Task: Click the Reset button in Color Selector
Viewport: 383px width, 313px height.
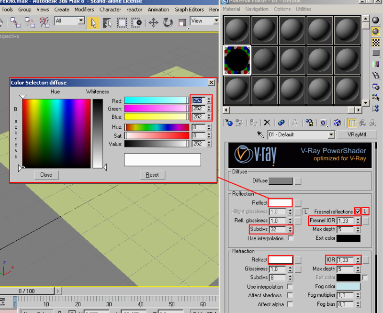Action: coord(152,175)
